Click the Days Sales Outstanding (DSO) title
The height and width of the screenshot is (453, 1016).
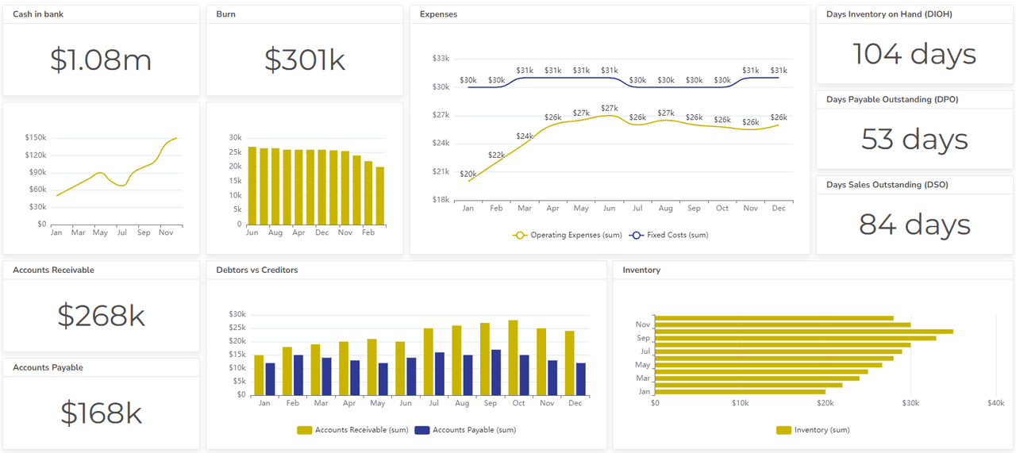pyautogui.click(x=887, y=184)
